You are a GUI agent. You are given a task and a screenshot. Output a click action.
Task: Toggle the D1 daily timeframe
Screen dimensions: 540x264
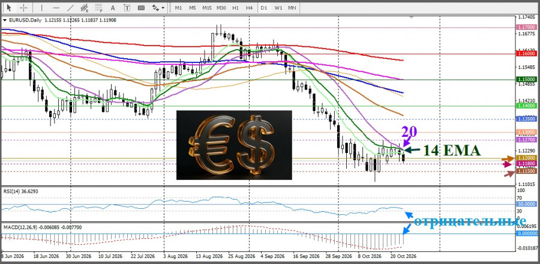tap(264, 8)
